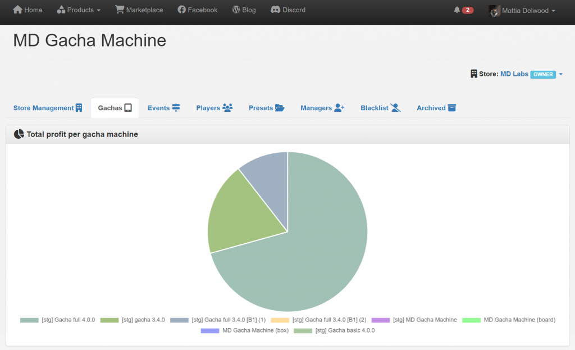The image size is (575, 350).
Task: Switch to the Blacklist tab
Action: tap(381, 108)
